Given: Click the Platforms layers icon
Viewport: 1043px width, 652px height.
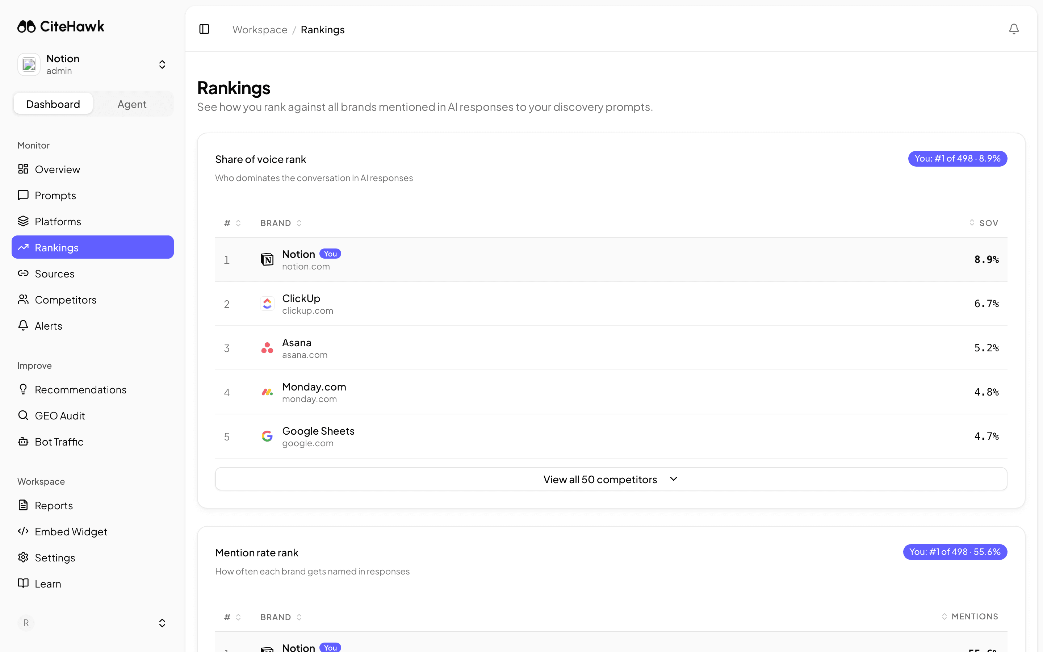Looking at the screenshot, I should 23,221.
